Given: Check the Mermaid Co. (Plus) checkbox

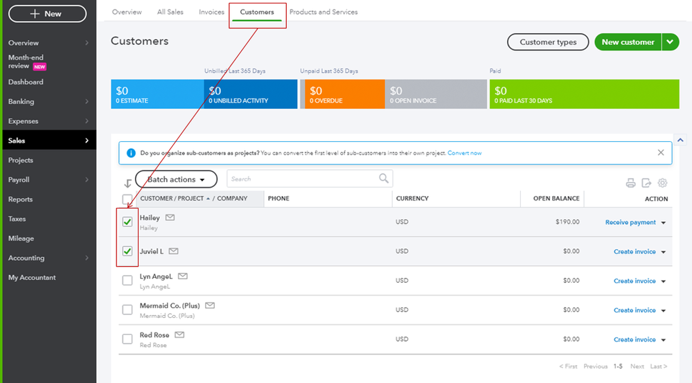Looking at the screenshot, I should pyautogui.click(x=127, y=310).
